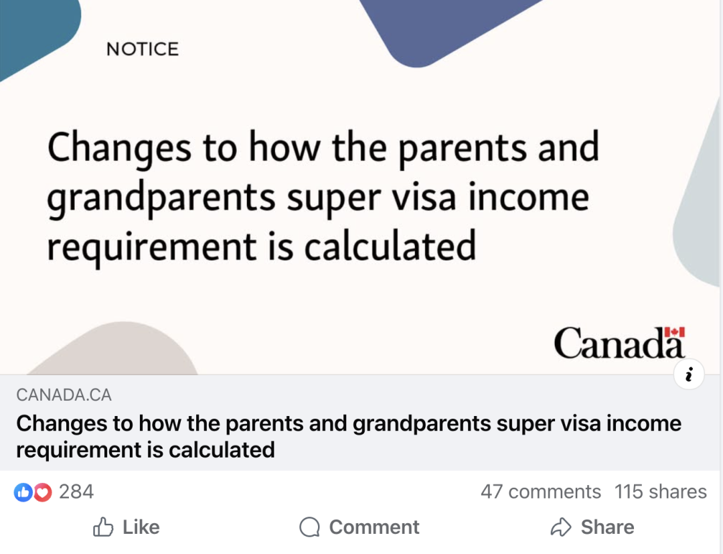
Task: View the 47 comments
Action: click(x=540, y=492)
